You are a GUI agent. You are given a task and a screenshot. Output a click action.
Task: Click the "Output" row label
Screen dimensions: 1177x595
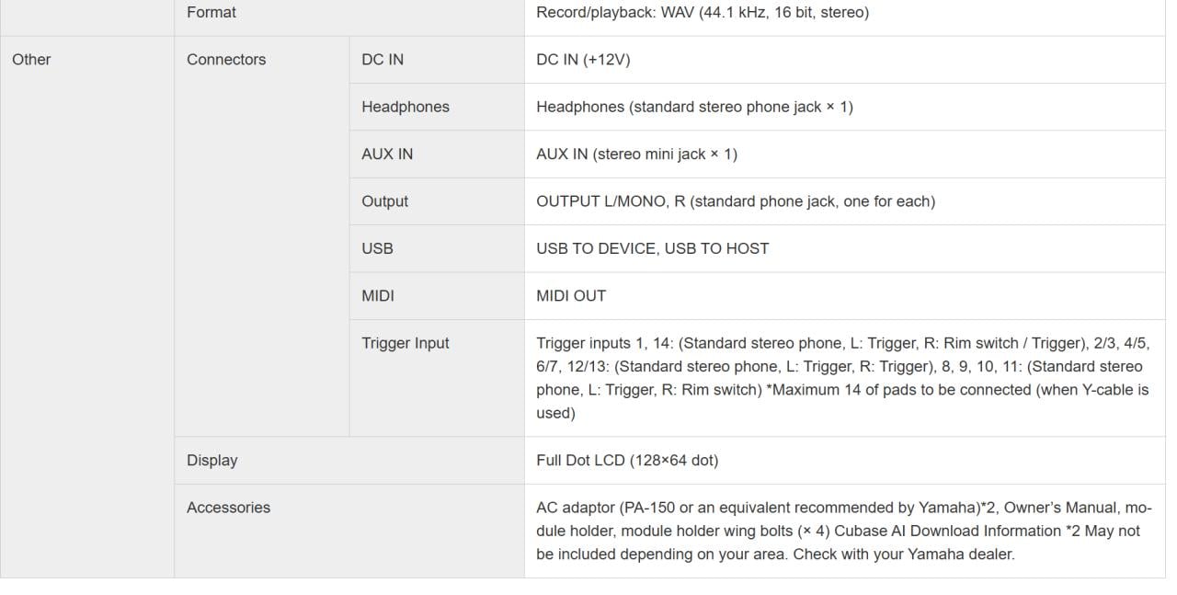[x=384, y=201]
